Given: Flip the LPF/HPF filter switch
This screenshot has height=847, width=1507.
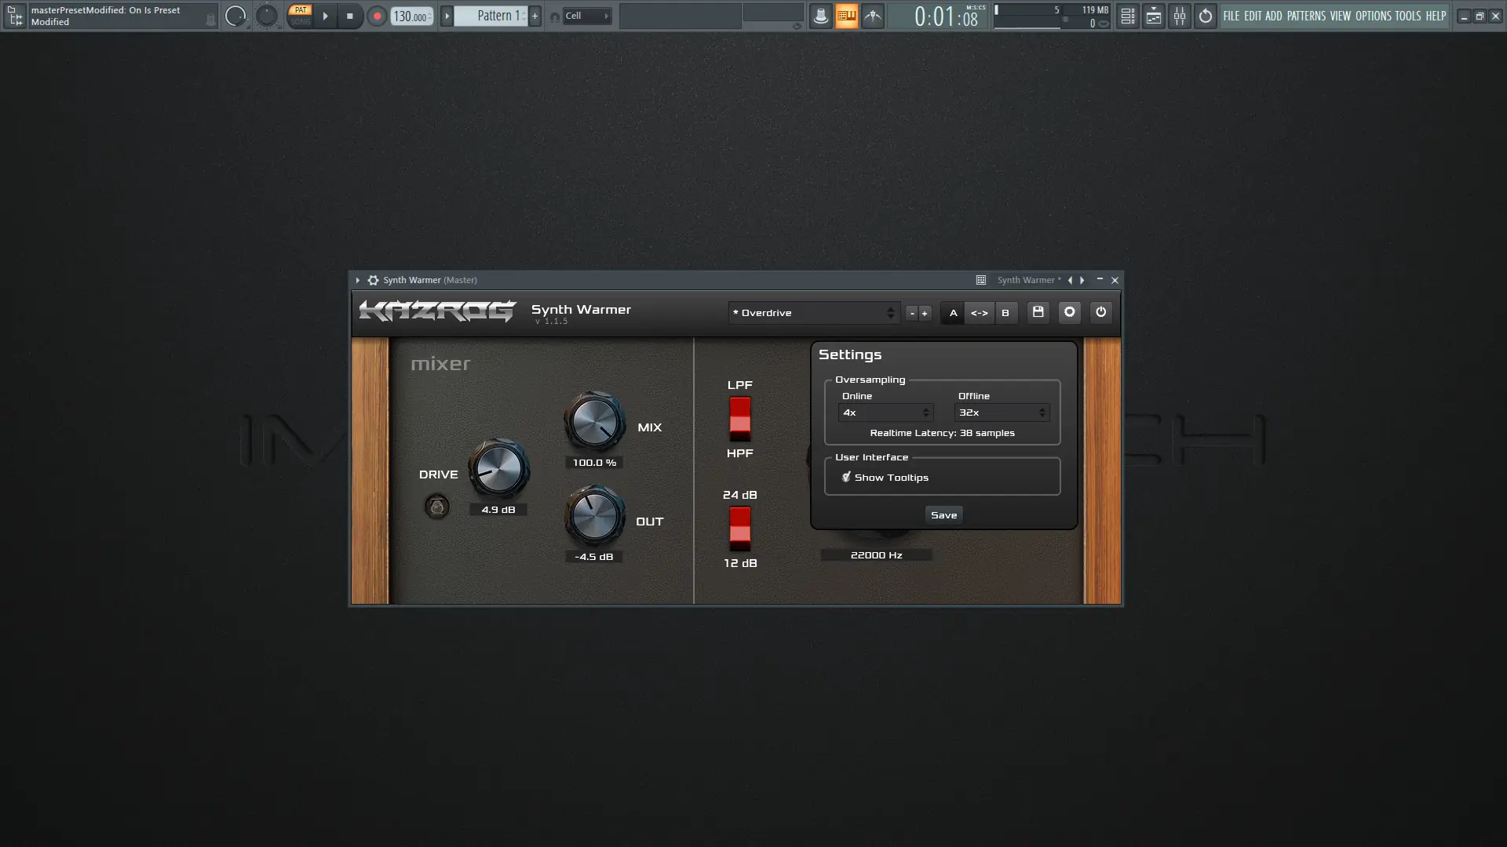Looking at the screenshot, I should click(x=739, y=418).
